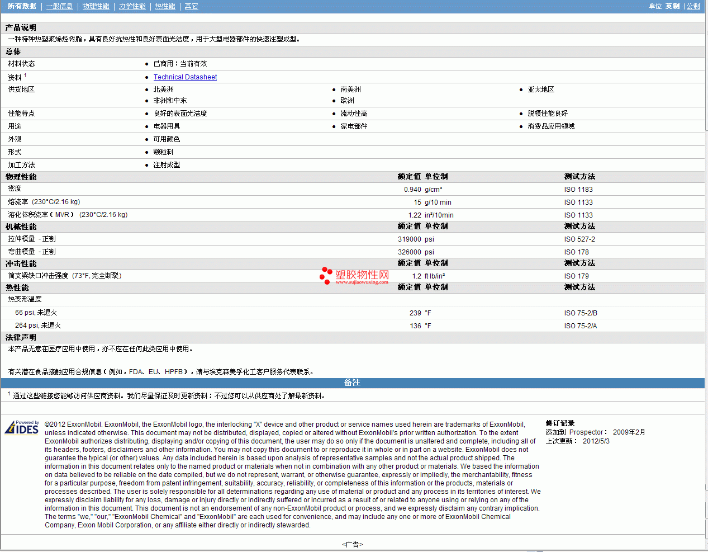This screenshot has width=708, height=552.
Task: Select the 上次更新 date 2012/5/3
Action: [596, 441]
